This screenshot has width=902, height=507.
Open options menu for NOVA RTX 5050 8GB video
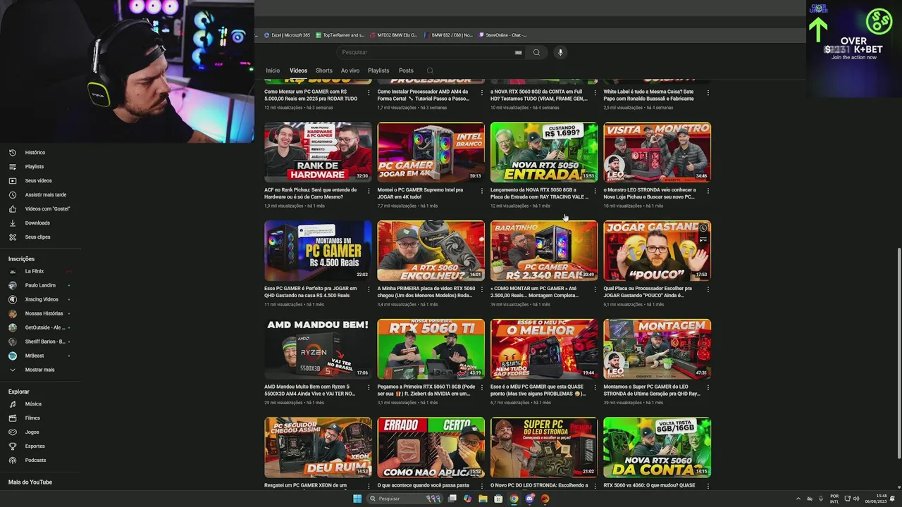coord(595,191)
